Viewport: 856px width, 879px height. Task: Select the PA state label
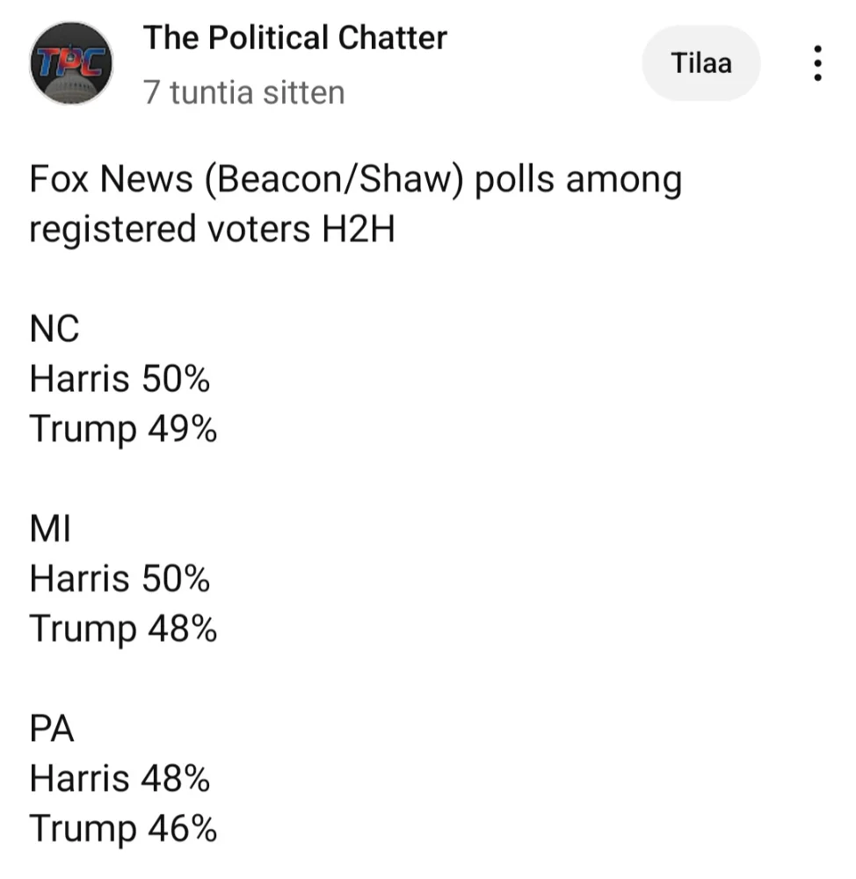53,730
